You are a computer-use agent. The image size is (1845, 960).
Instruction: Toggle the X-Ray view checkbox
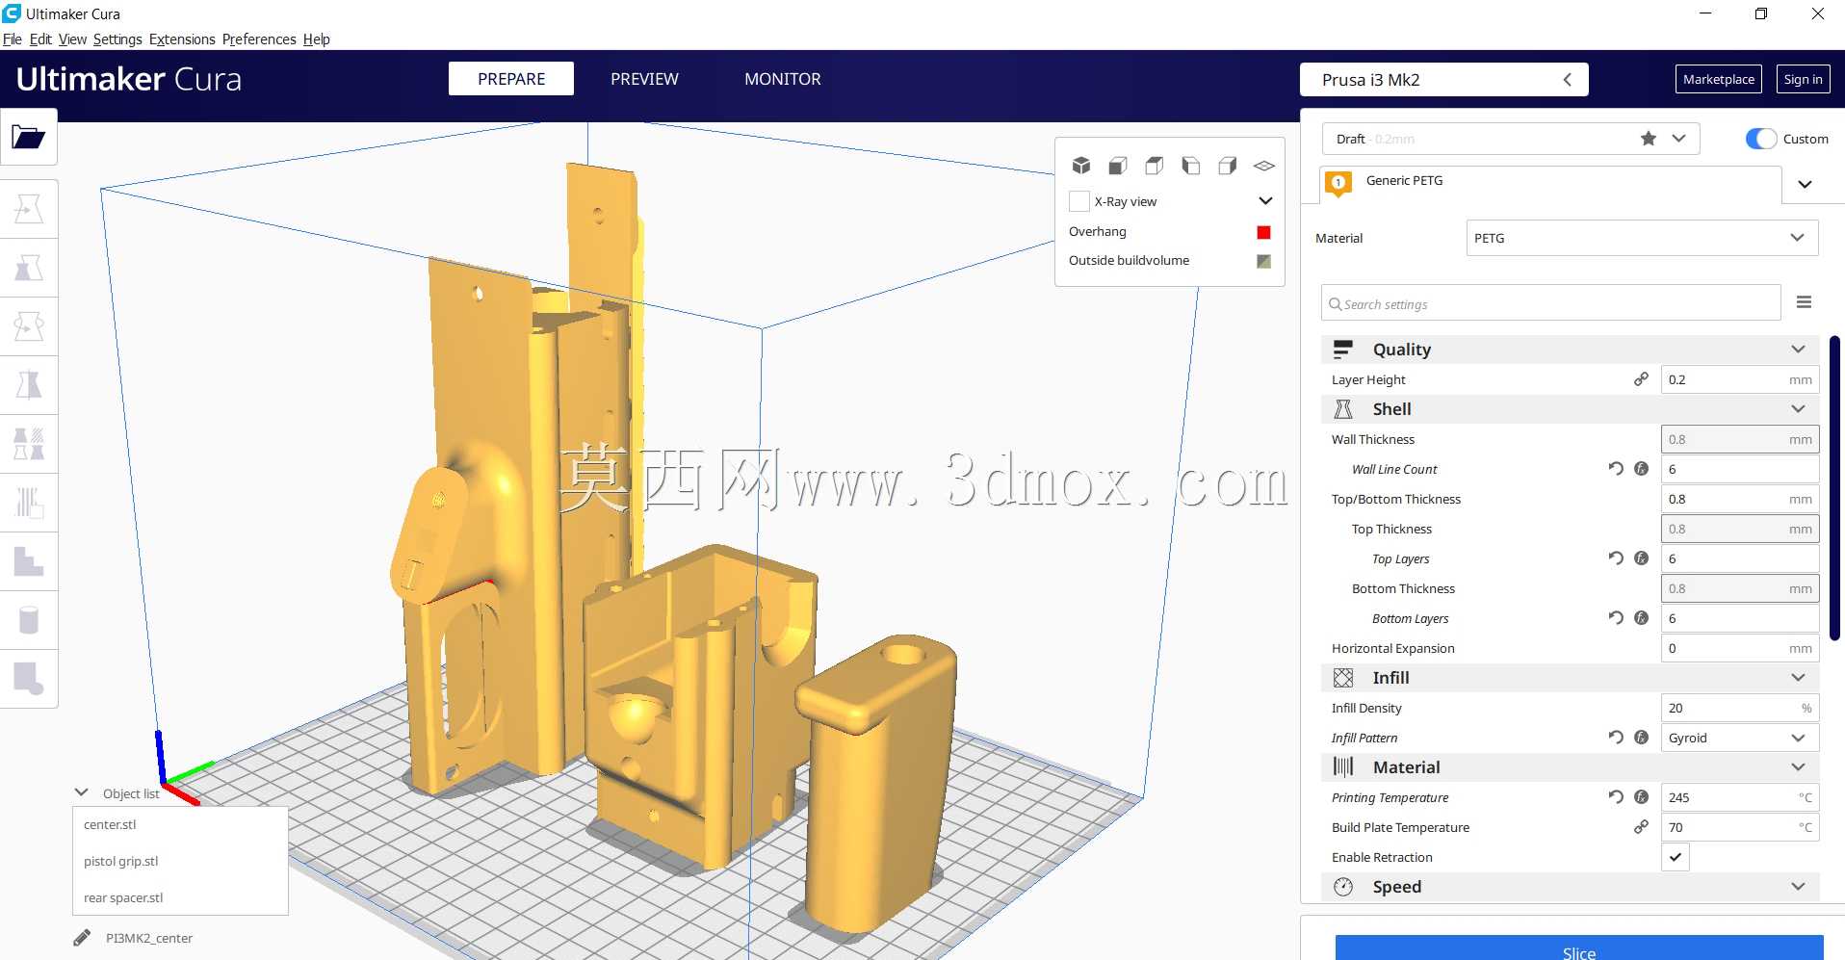point(1079,201)
